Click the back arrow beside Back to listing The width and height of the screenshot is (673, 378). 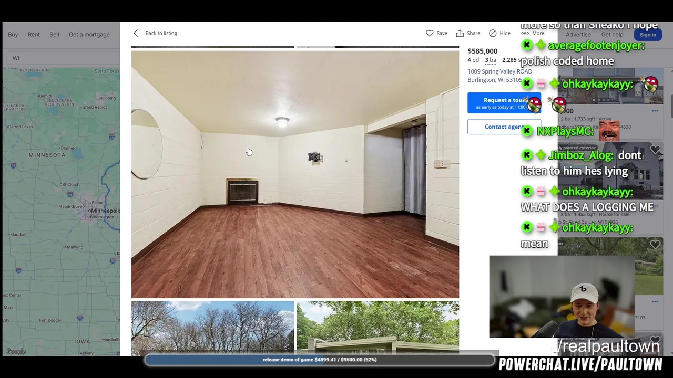pyautogui.click(x=136, y=33)
